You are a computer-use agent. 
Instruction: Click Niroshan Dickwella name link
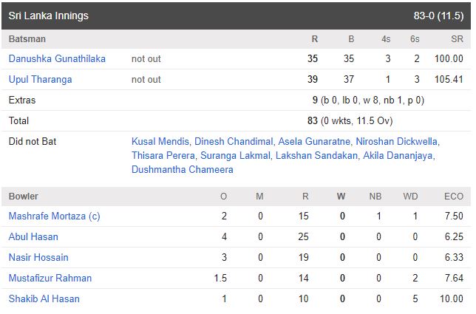(396, 141)
